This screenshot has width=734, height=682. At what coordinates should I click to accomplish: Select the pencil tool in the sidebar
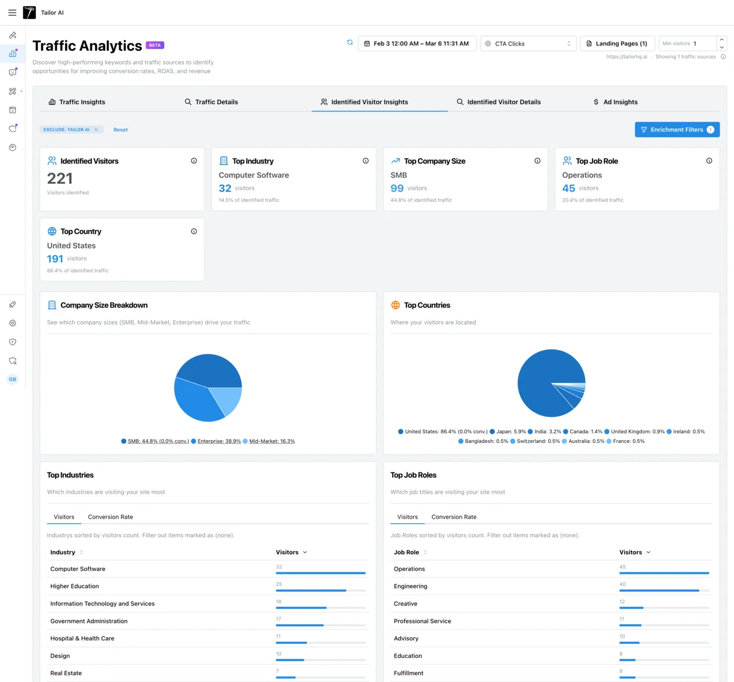coord(13,35)
